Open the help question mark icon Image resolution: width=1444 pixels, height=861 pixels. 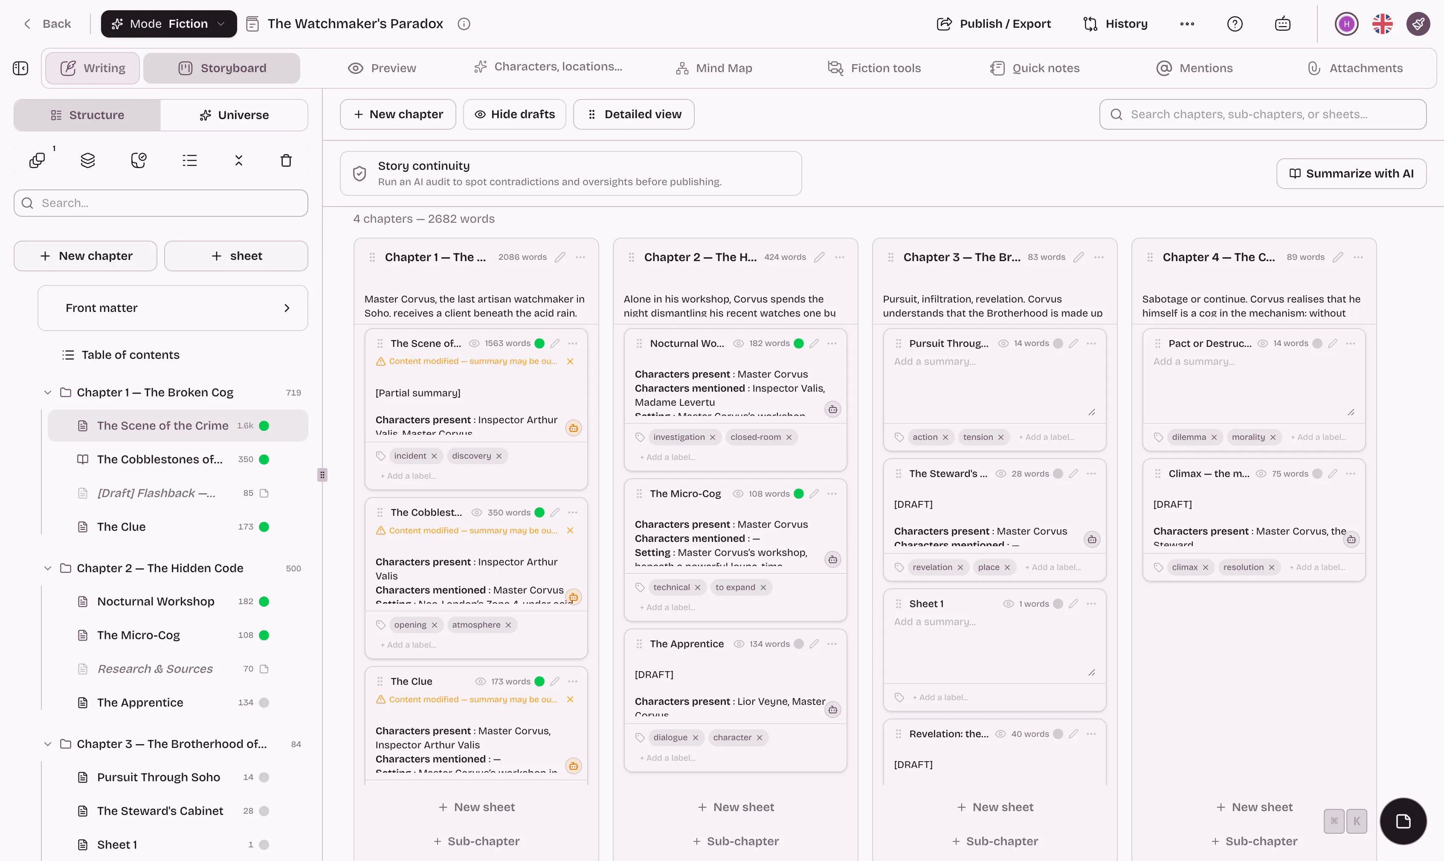click(x=1235, y=24)
